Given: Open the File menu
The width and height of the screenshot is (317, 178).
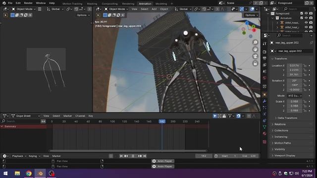Looking at the screenshot, I should tap(10, 3).
